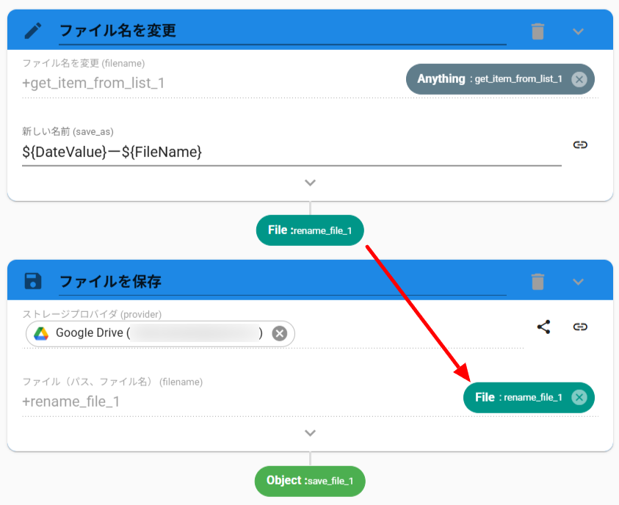
Task: Remove the Anything get_item_from_list_1 chip
Action: click(579, 79)
